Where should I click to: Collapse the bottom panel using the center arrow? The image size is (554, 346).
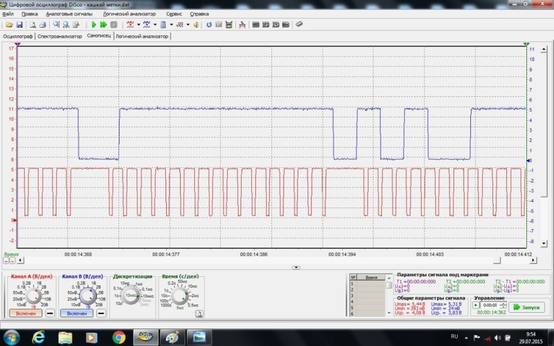tap(296, 267)
